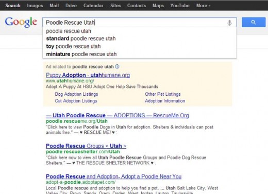268x194 pixels.
Task: Open Cat Adoption Listings sitelink
Action: point(76,101)
